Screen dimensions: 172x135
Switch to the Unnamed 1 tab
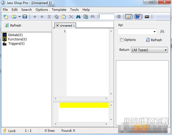67,26
